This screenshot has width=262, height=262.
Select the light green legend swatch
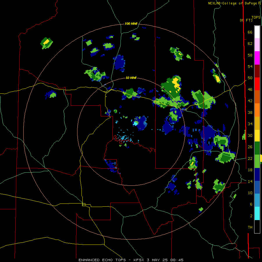257,161
